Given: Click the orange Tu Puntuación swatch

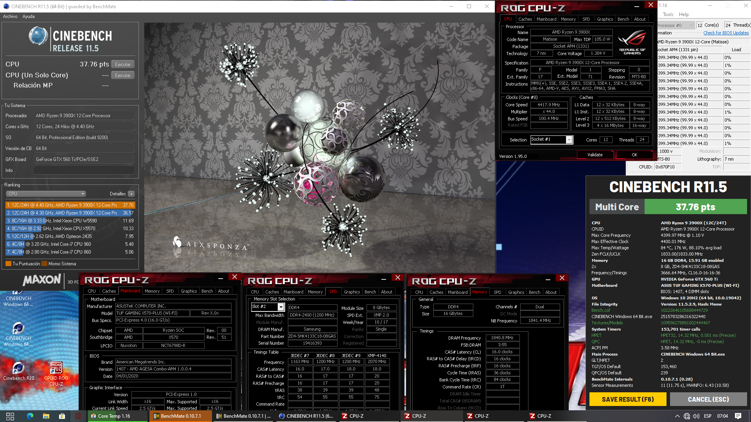Looking at the screenshot, I should point(8,264).
